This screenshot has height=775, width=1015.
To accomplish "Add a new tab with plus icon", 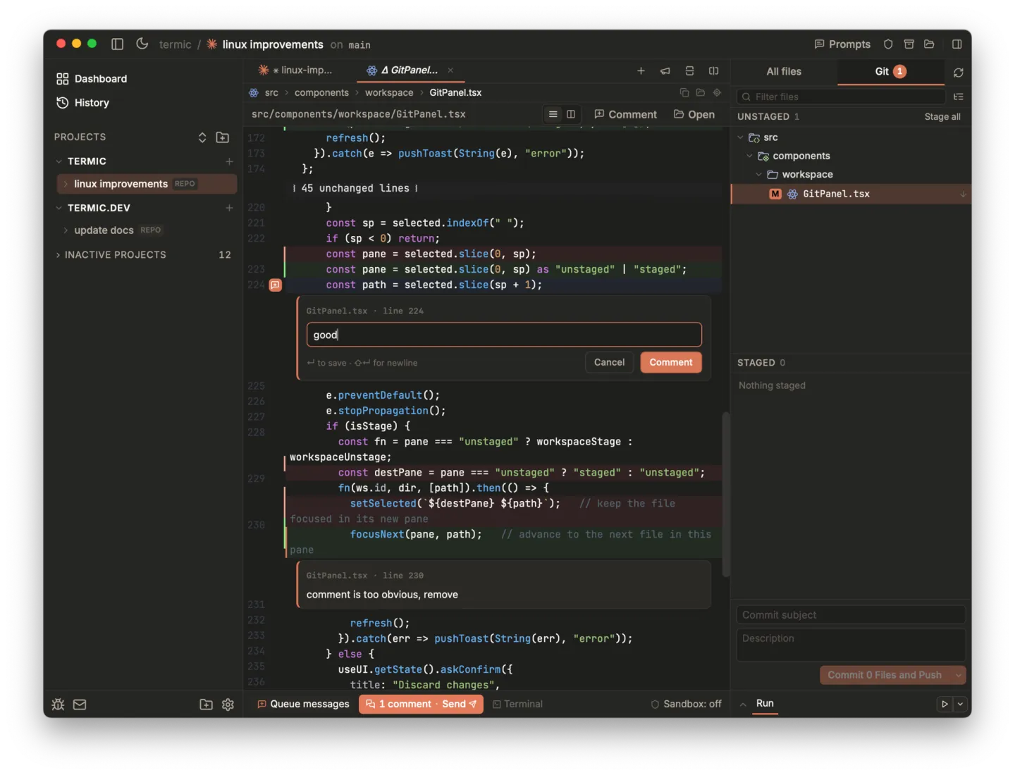I will 641,70.
